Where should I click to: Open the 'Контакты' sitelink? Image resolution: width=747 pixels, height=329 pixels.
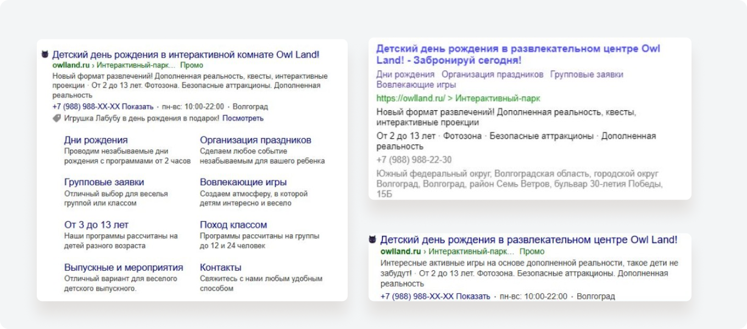(x=221, y=268)
